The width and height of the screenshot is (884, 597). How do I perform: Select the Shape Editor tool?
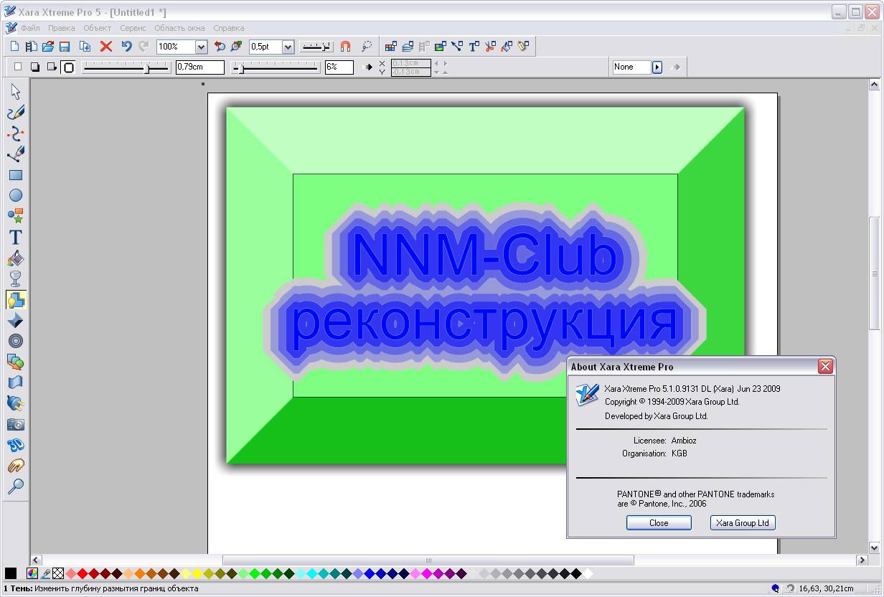[16, 133]
